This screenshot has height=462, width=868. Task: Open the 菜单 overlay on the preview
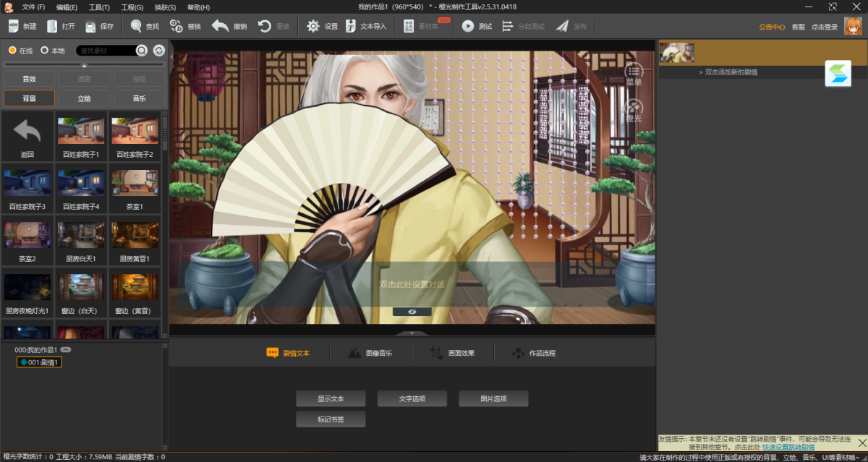(x=633, y=72)
